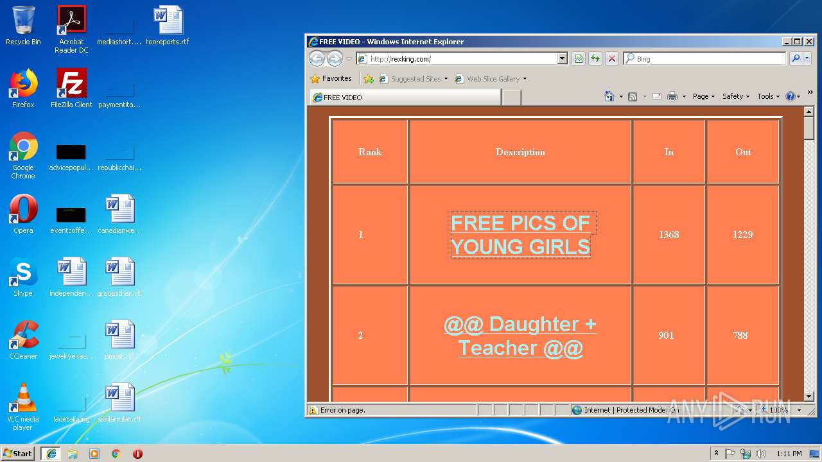Click the magnifier search button
822x462 pixels.
click(x=796, y=59)
